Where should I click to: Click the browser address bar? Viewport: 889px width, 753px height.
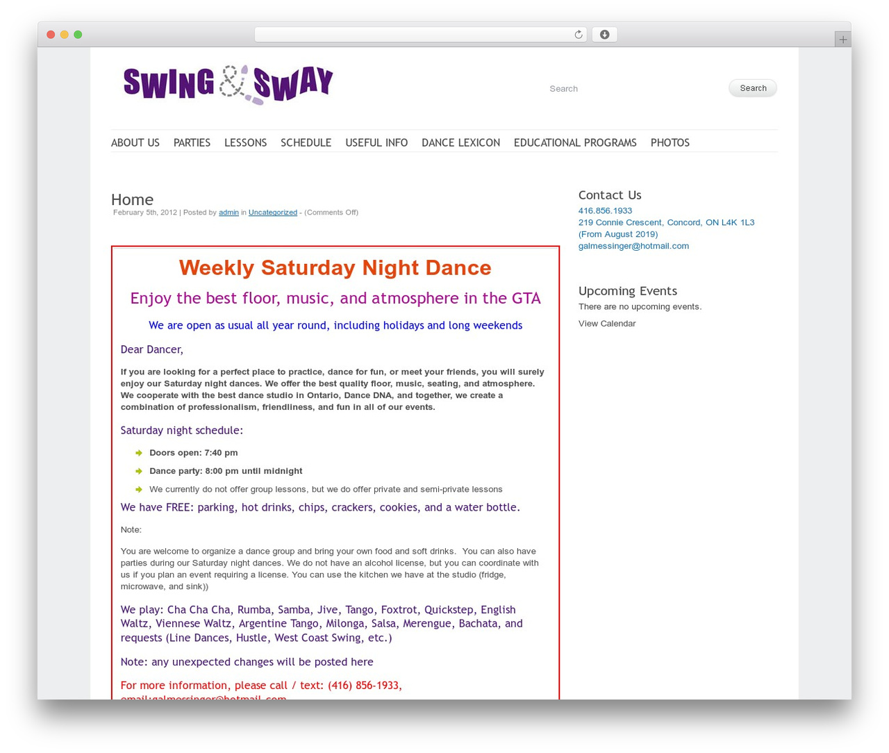pyautogui.click(x=421, y=35)
